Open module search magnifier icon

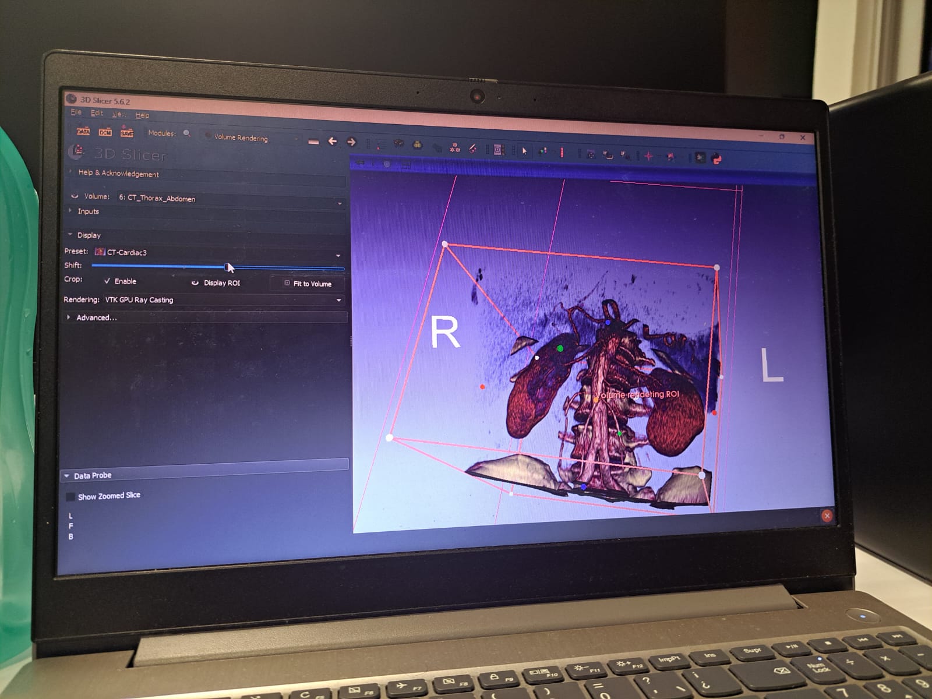187,133
